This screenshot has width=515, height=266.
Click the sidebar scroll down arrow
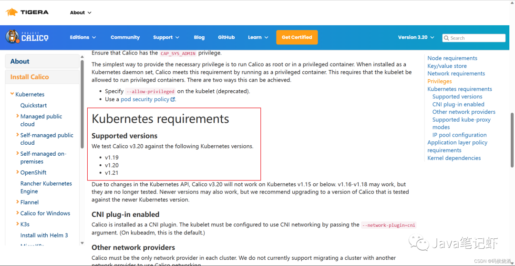click(x=82, y=243)
